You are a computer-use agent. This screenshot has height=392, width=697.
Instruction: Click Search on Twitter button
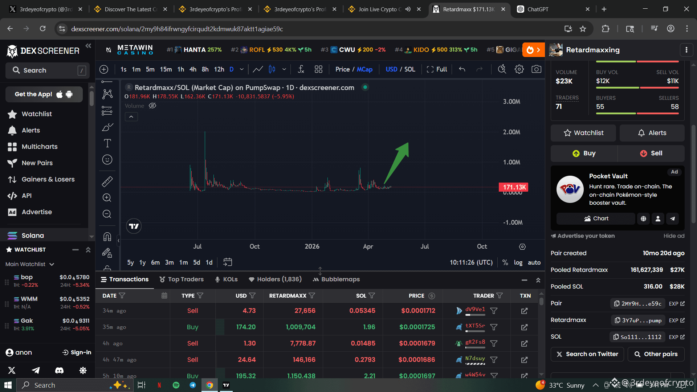click(x=587, y=354)
